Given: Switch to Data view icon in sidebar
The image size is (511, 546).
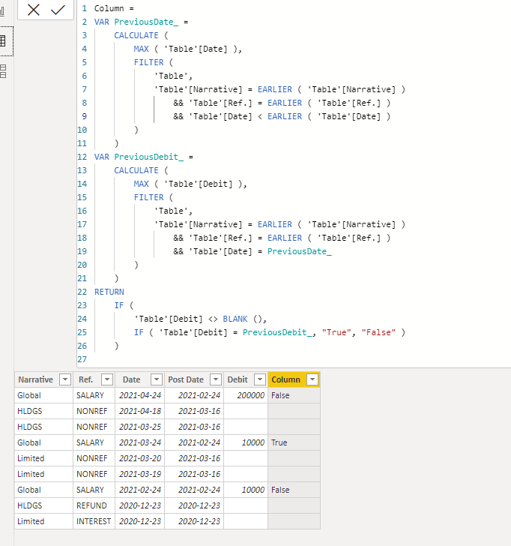Looking at the screenshot, I should [x=3, y=41].
